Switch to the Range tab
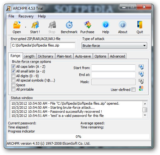The width and height of the screenshot is (160, 155). [x=15, y=56]
